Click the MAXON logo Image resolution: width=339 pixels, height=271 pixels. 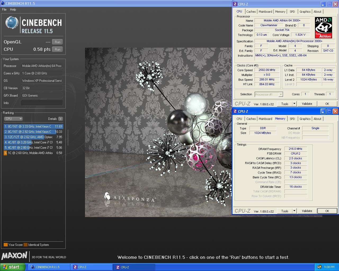coord(14,255)
